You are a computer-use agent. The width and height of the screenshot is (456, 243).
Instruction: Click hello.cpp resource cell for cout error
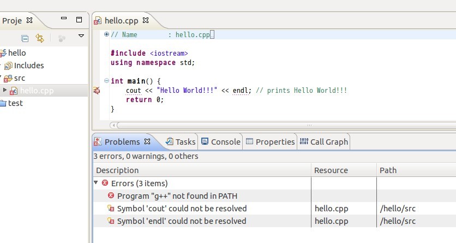coord(332,209)
